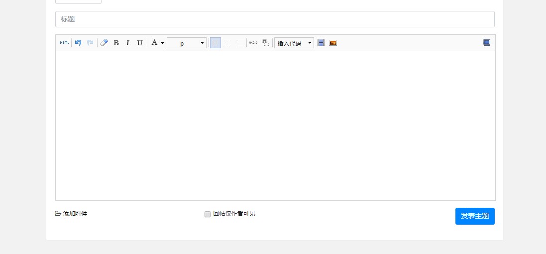The image size is (546, 254).
Task: Toggle fullscreen editor mode
Action: click(x=487, y=43)
